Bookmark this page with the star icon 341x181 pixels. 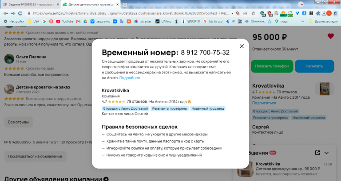click(x=254, y=13)
